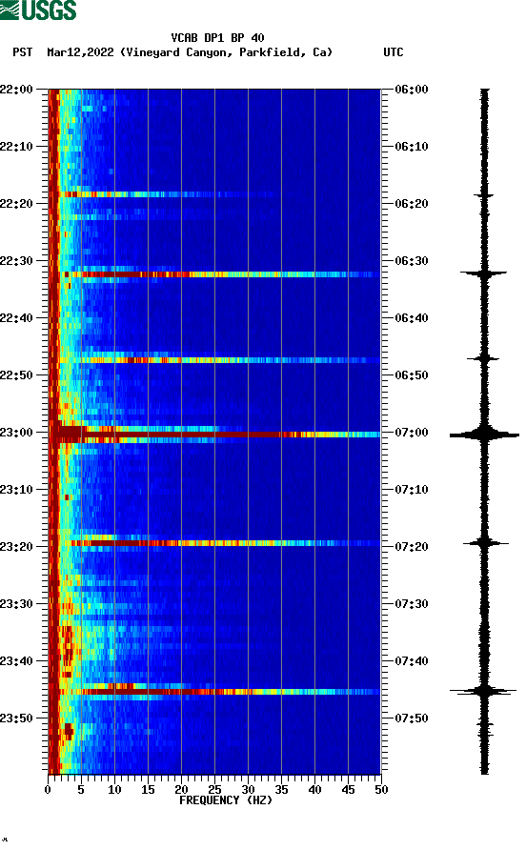Click the 07:10 UTC time label
Image resolution: width=526 pixels, height=850 pixels.
412,490
